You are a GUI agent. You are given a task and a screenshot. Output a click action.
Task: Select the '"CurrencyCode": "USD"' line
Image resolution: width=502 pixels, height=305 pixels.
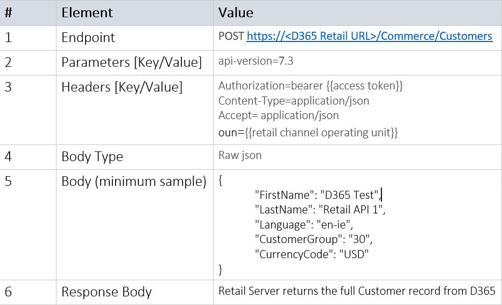point(312,254)
